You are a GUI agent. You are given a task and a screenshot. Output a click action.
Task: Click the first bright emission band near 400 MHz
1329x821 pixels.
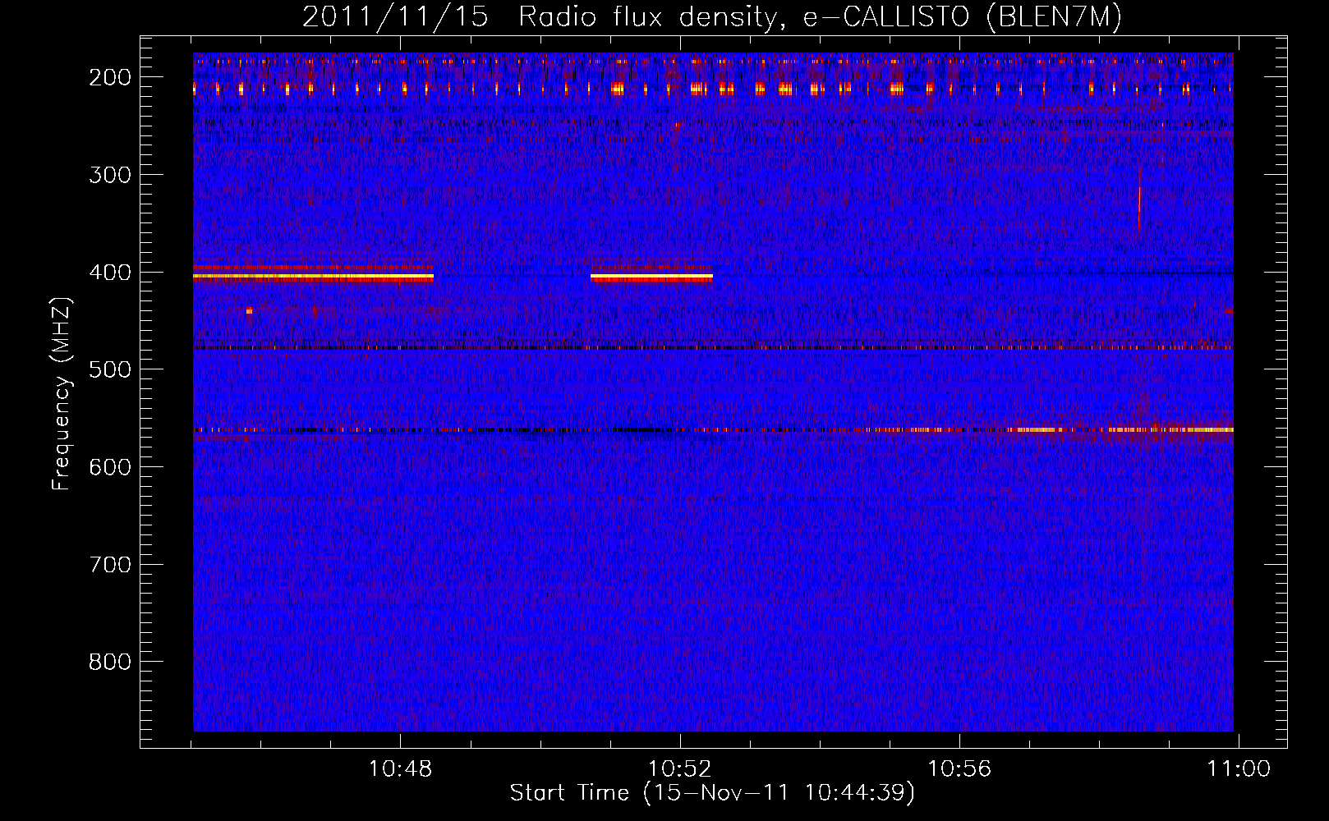(313, 277)
